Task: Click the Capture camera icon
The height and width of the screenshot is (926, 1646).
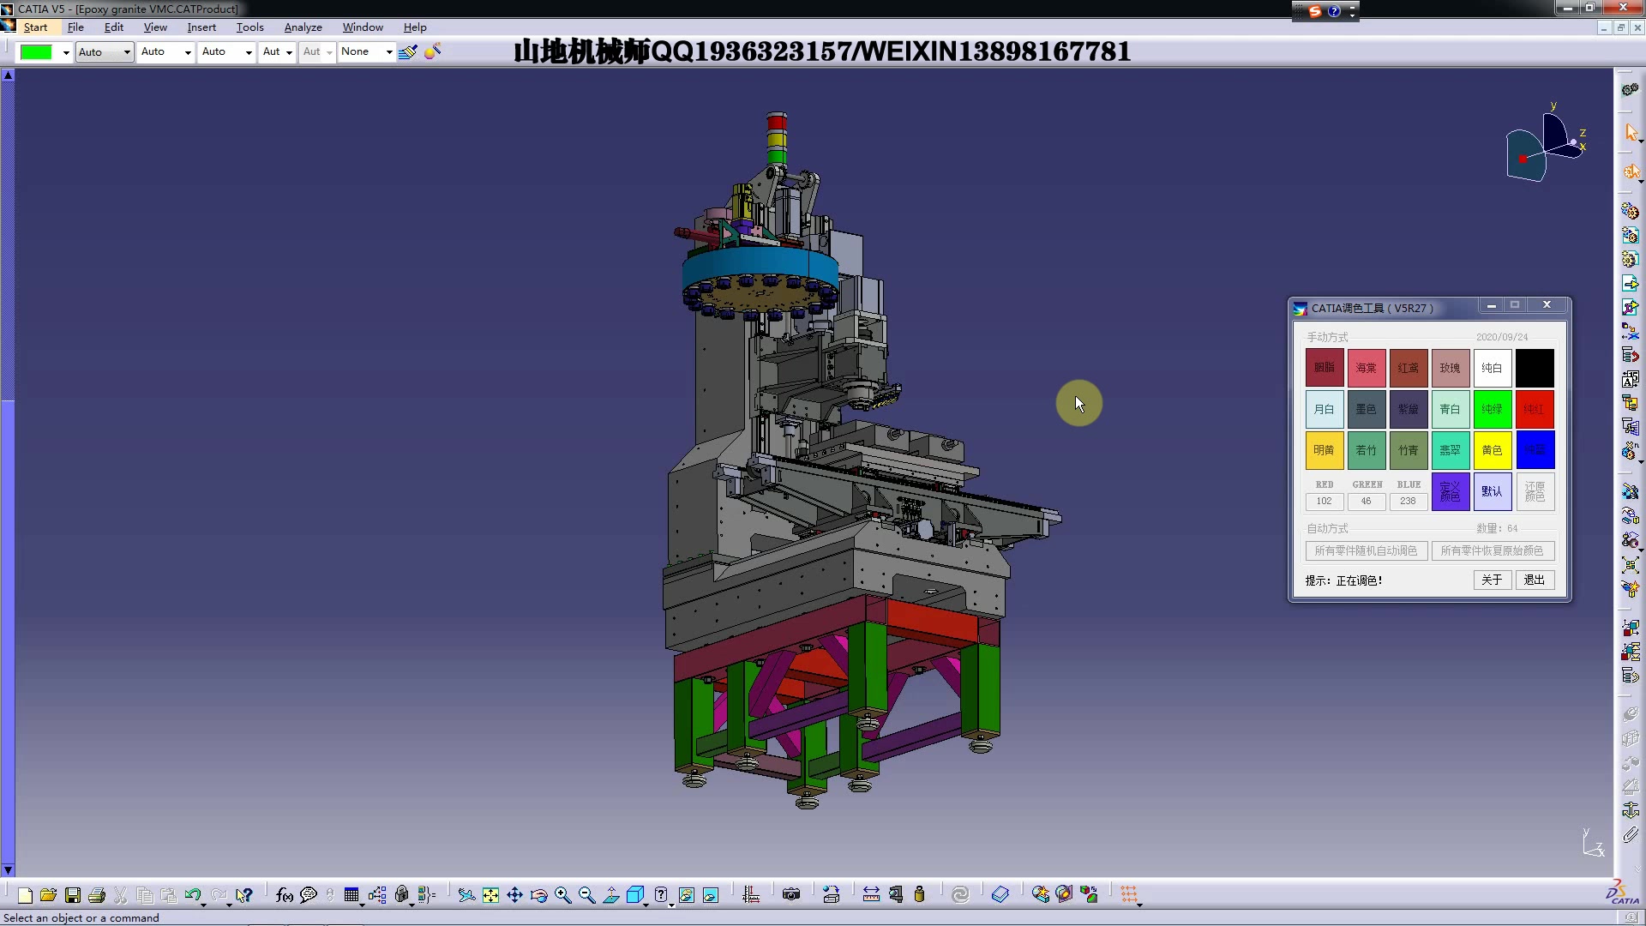Action: tap(791, 895)
